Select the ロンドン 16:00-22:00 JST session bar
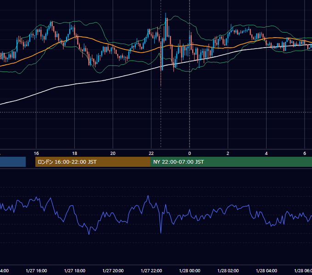 [93, 162]
